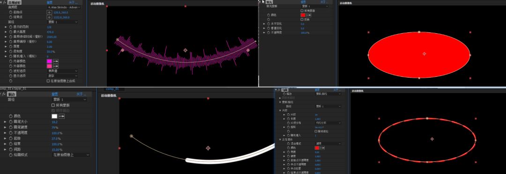
Task: Click 重置 for the audio waveform effect
Action: (50, 2)
